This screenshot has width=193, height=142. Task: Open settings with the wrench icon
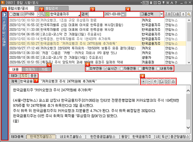pos(189,14)
